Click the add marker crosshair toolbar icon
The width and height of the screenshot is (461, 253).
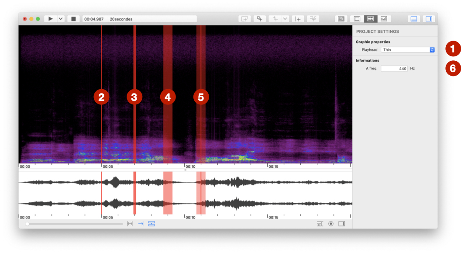coord(275,19)
